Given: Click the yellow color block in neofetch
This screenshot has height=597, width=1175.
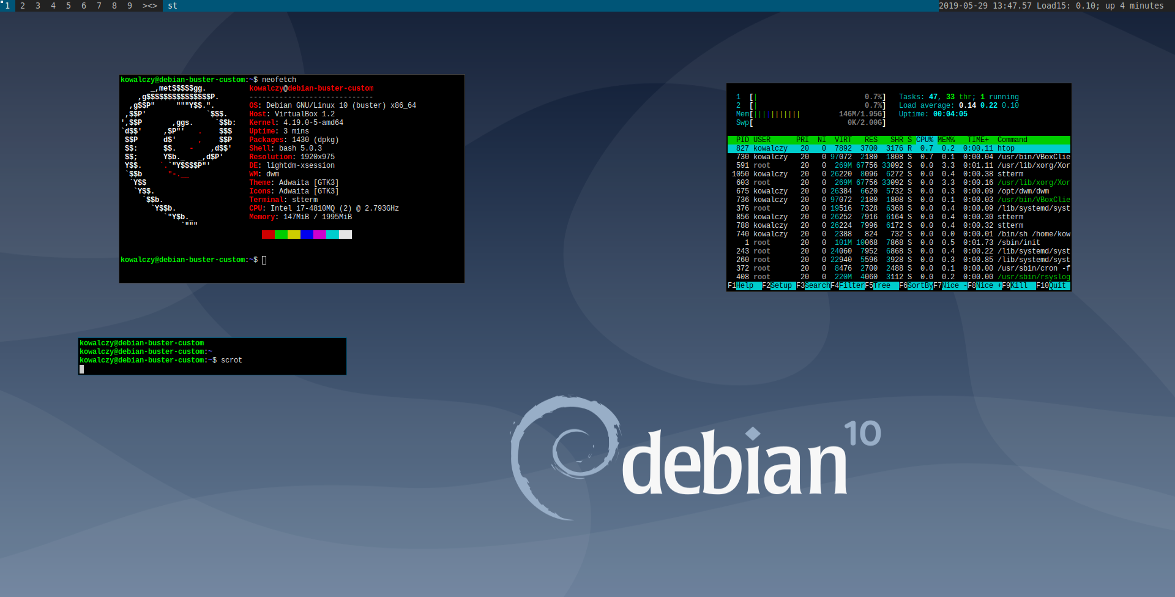Looking at the screenshot, I should [x=294, y=235].
